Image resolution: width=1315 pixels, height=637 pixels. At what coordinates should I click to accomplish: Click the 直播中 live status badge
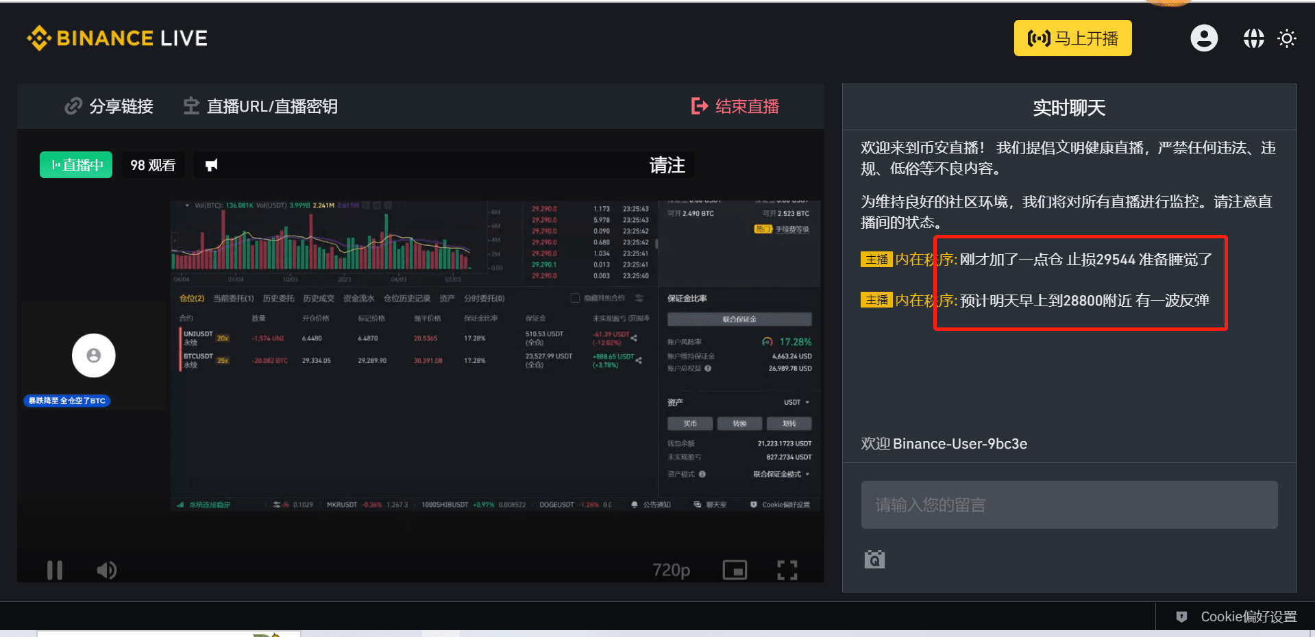tap(75, 164)
